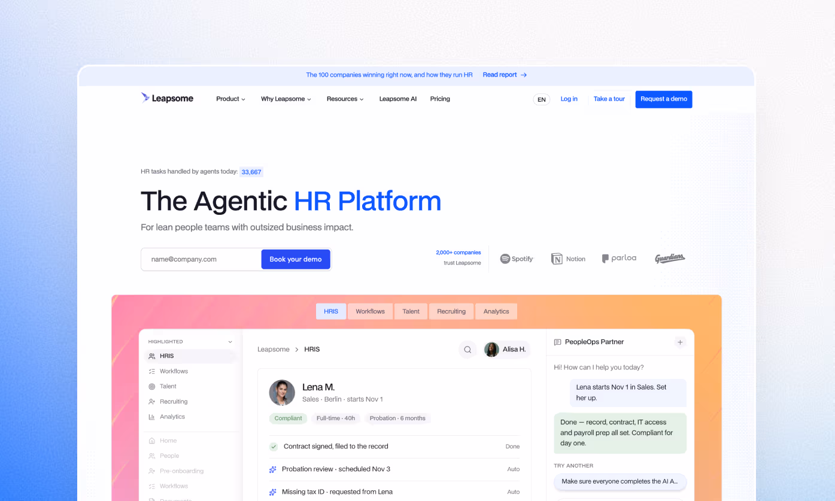The image size is (835, 501).
Task: Click the Take a tour button
Action: point(609,99)
